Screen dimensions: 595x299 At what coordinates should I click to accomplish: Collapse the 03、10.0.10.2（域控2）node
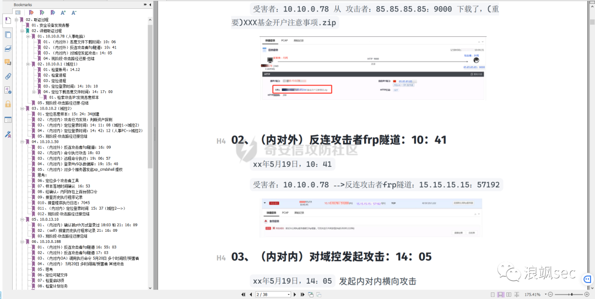[x=23, y=108]
